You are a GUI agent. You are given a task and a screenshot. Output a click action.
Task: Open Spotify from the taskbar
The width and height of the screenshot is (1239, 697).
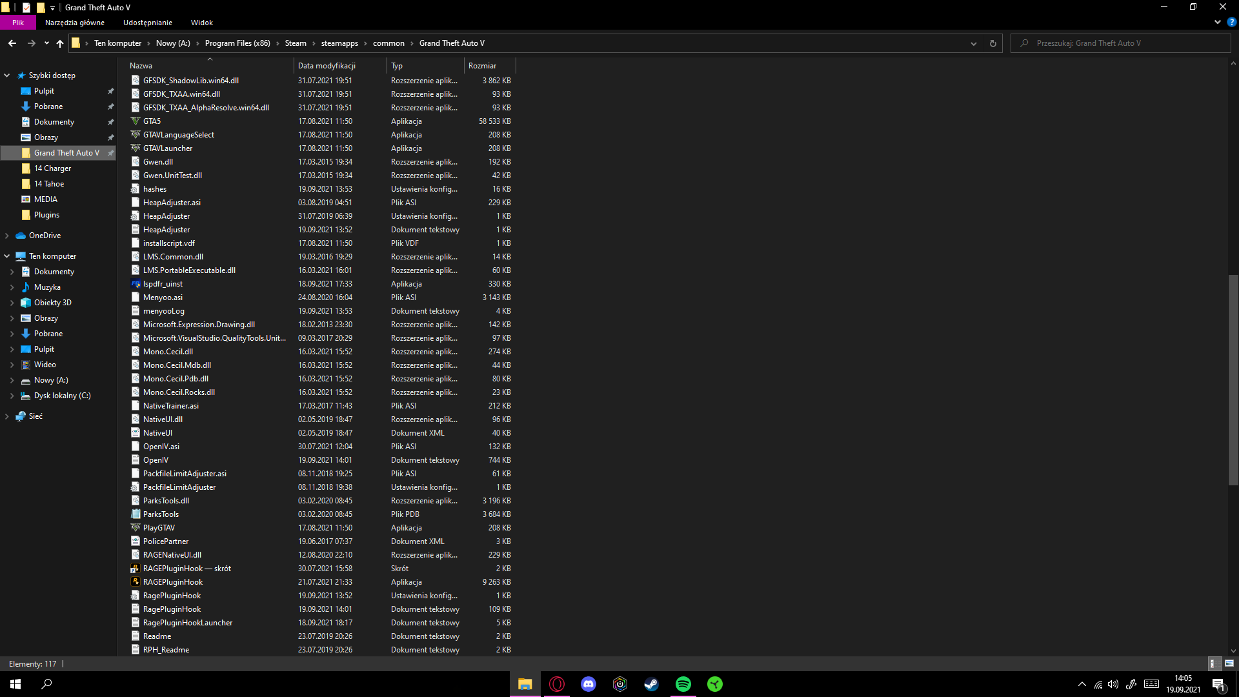pyautogui.click(x=683, y=684)
